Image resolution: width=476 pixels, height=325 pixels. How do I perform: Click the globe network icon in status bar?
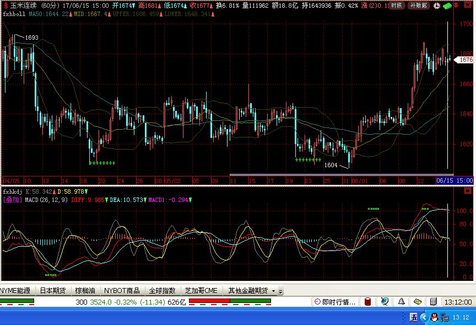pos(385,302)
